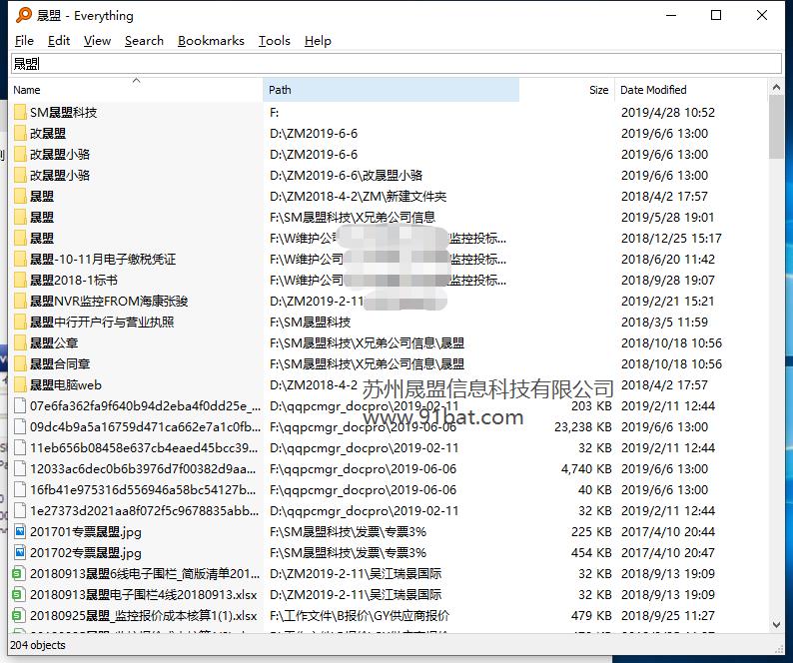Select folder name SM晟盟科技
The image size is (793, 663).
click(x=63, y=112)
